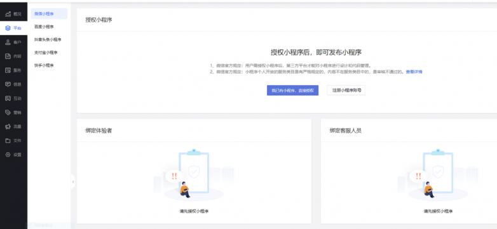The height and width of the screenshot is (229, 497).
Task: Open the 客户 person icon section
Action: tap(8, 42)
